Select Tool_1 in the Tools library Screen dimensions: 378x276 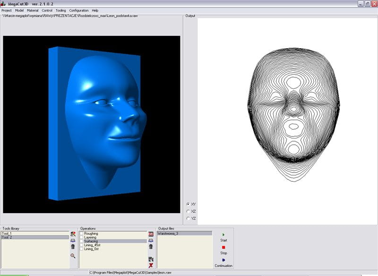click(x=7, y=233)
